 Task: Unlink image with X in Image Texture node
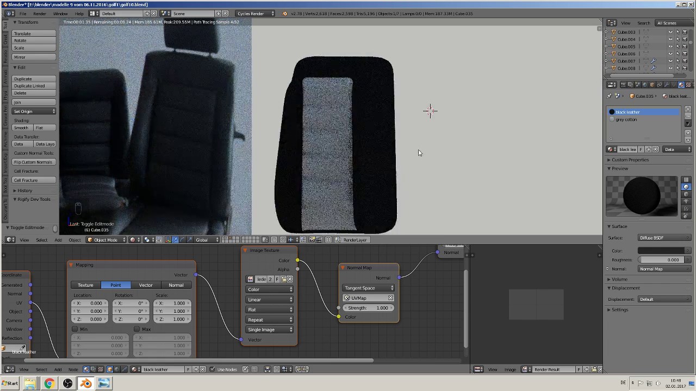pyautogui.click(x=290, y=279)
